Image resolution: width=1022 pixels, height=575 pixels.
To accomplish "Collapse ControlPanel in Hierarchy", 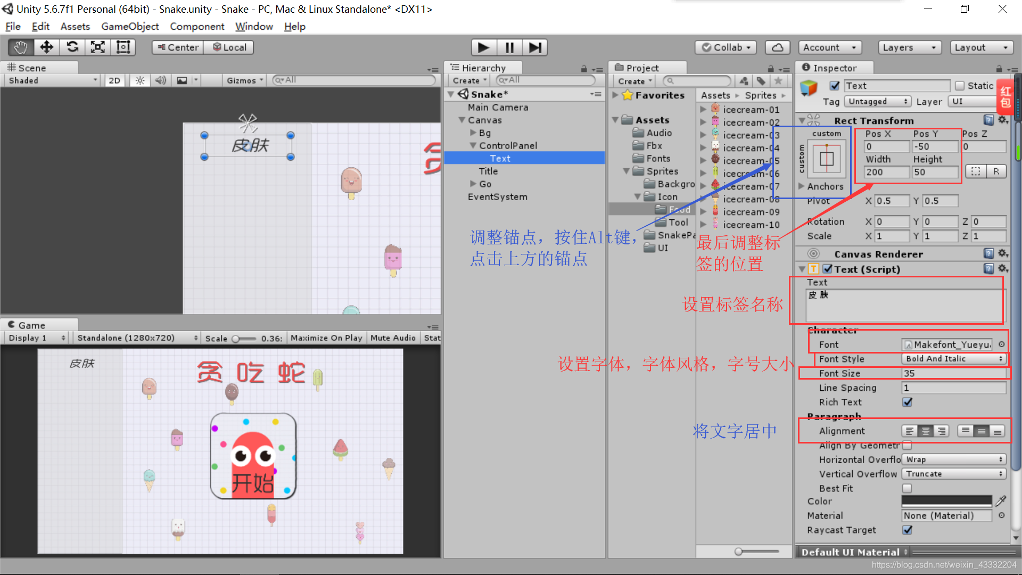I will (x=473, y=145).
